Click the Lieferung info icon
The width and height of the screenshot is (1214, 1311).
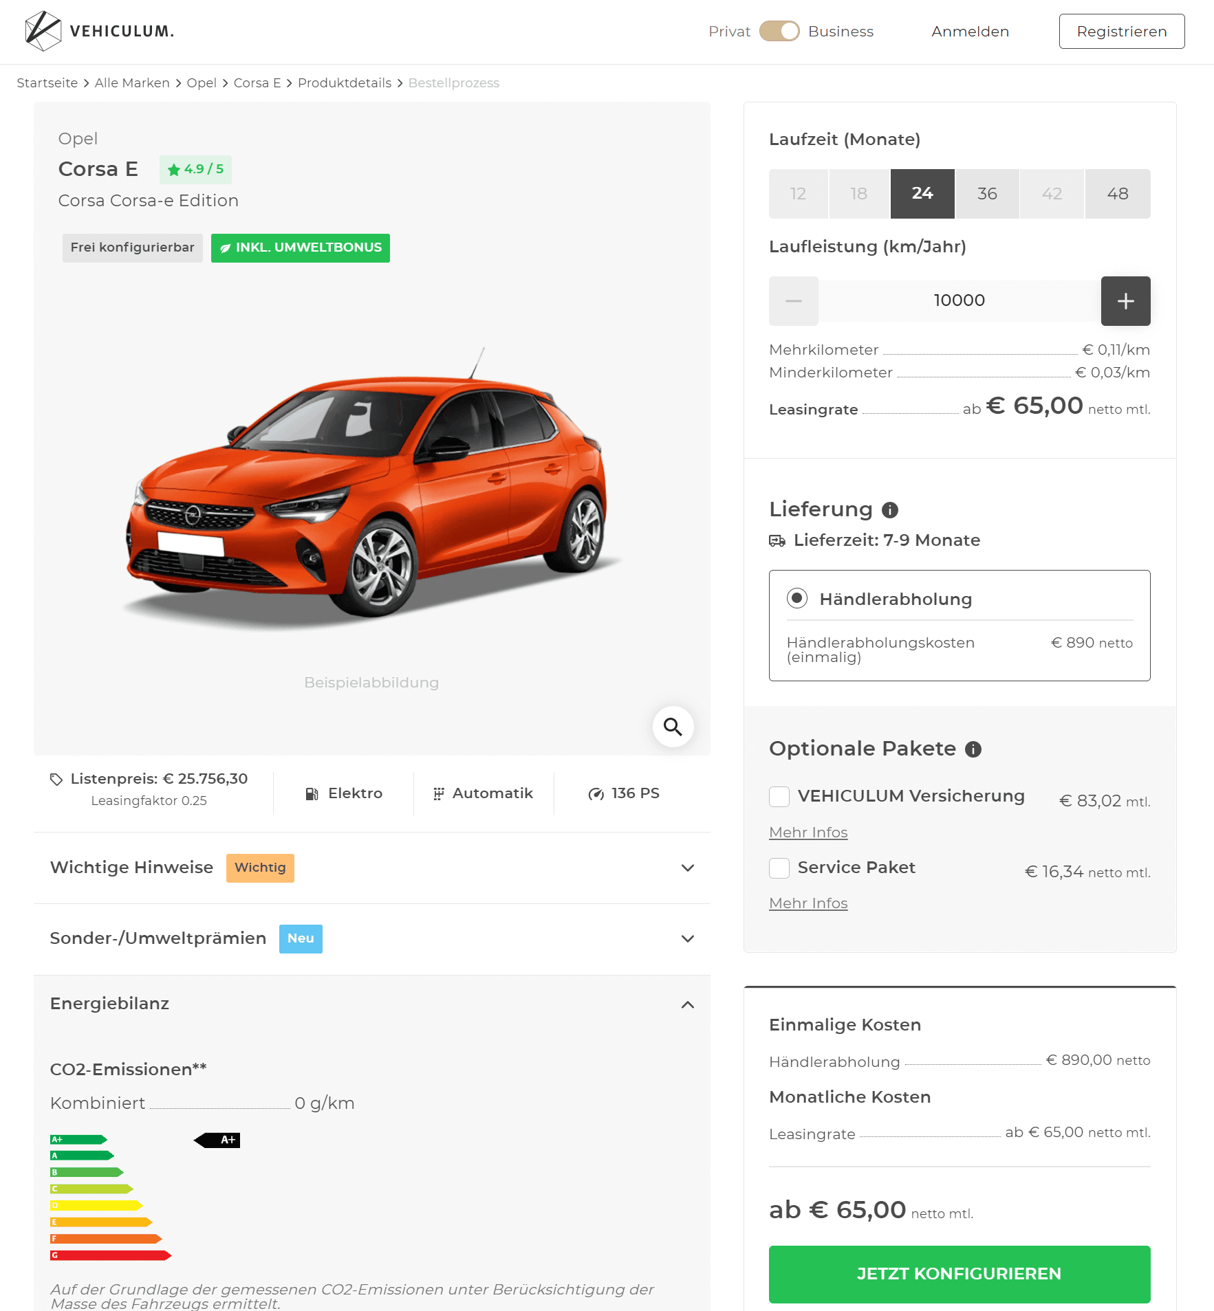pyautogui.click(x=890, y=510)
